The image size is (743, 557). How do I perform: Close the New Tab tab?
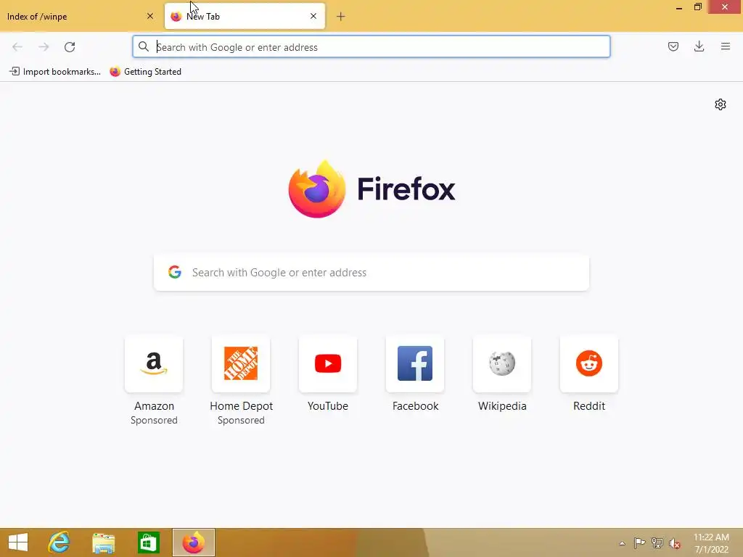(x=313, y=16)
